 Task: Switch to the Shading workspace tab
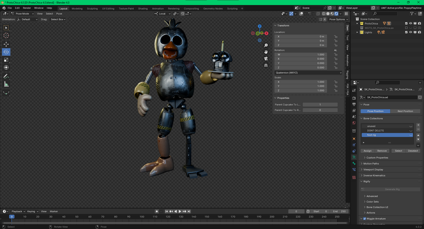tap(143, 8)
